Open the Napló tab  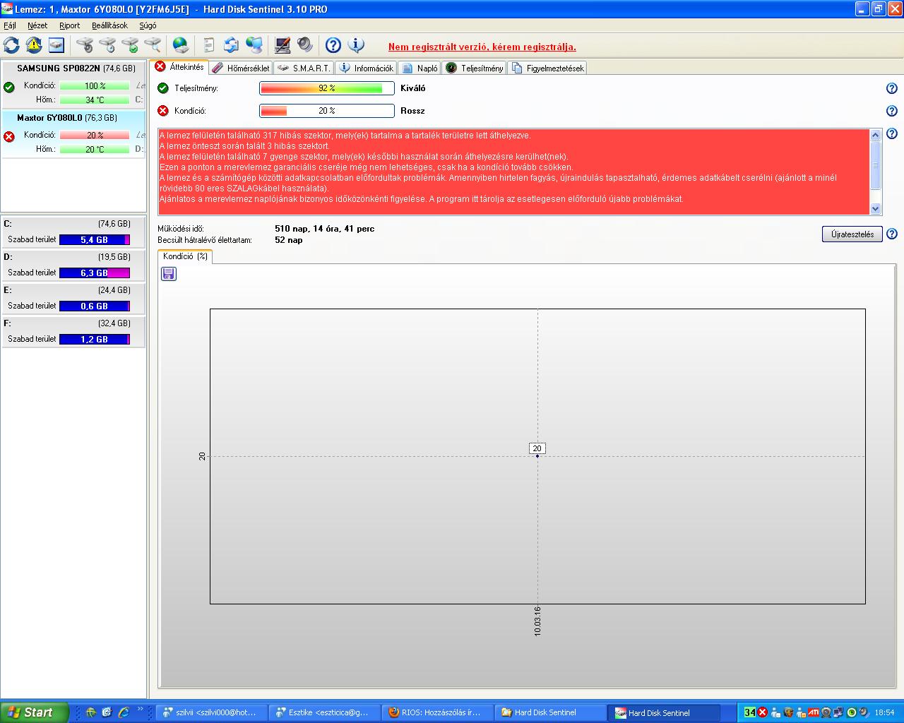[x=420, y=68]
